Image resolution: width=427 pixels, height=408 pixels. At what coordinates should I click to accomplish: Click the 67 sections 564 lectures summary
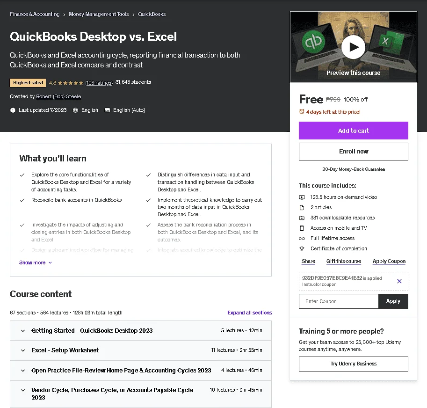point(66,313)
